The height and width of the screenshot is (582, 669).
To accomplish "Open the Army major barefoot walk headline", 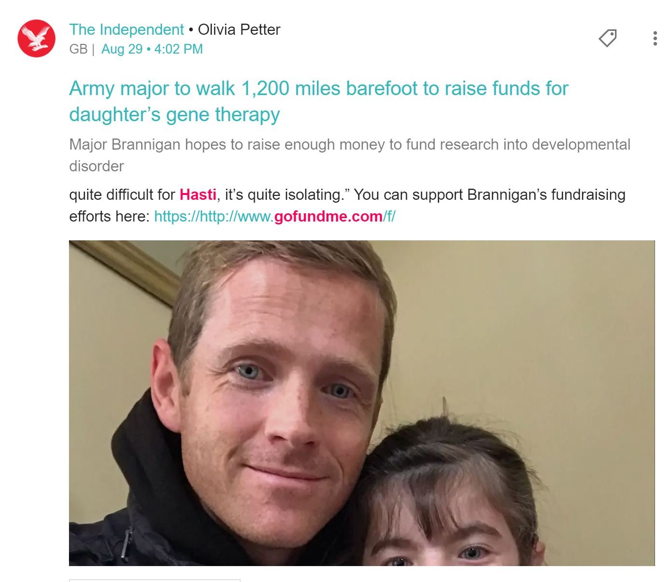I will (319, 101).
